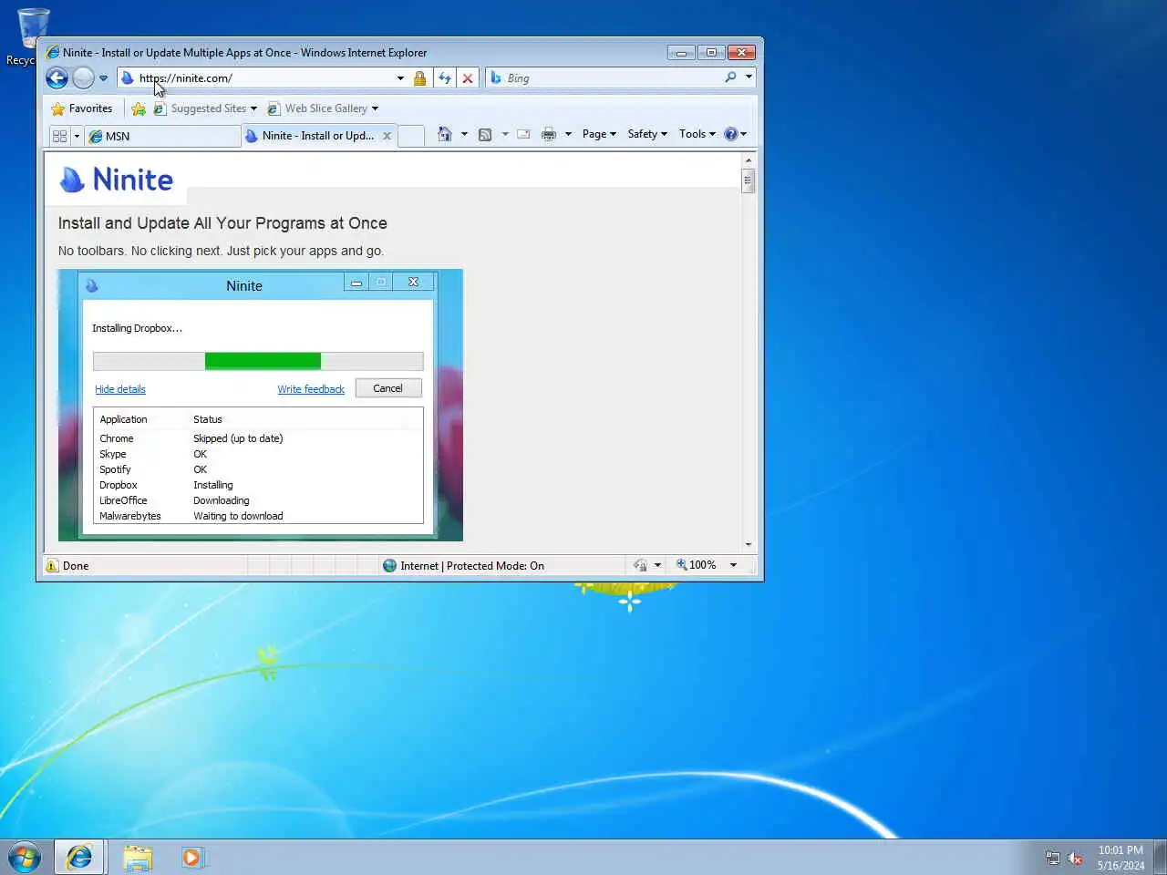Click the page scrollbar down arrow
Viewport: 1167px width, 875px height.
pyautogui.click(x=749, y=544)
